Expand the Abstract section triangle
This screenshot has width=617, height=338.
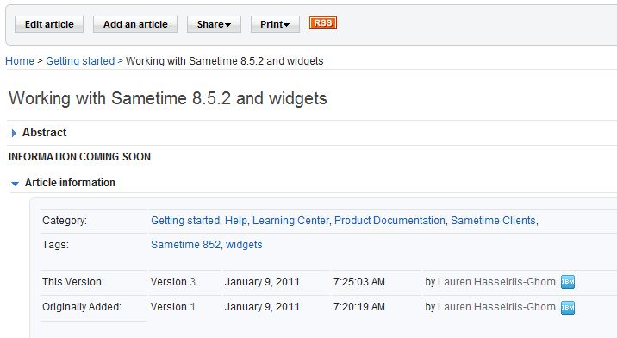tap(14, 133)
